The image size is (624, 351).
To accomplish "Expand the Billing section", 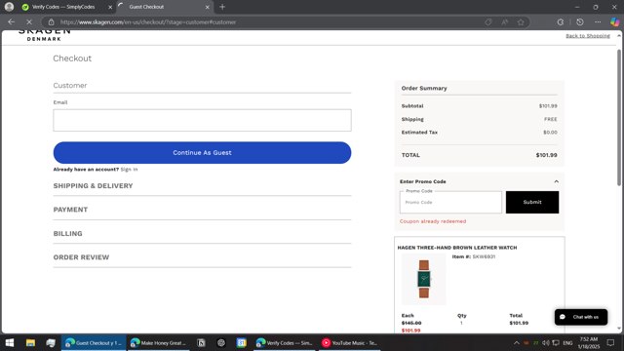I will click(67, 233).
